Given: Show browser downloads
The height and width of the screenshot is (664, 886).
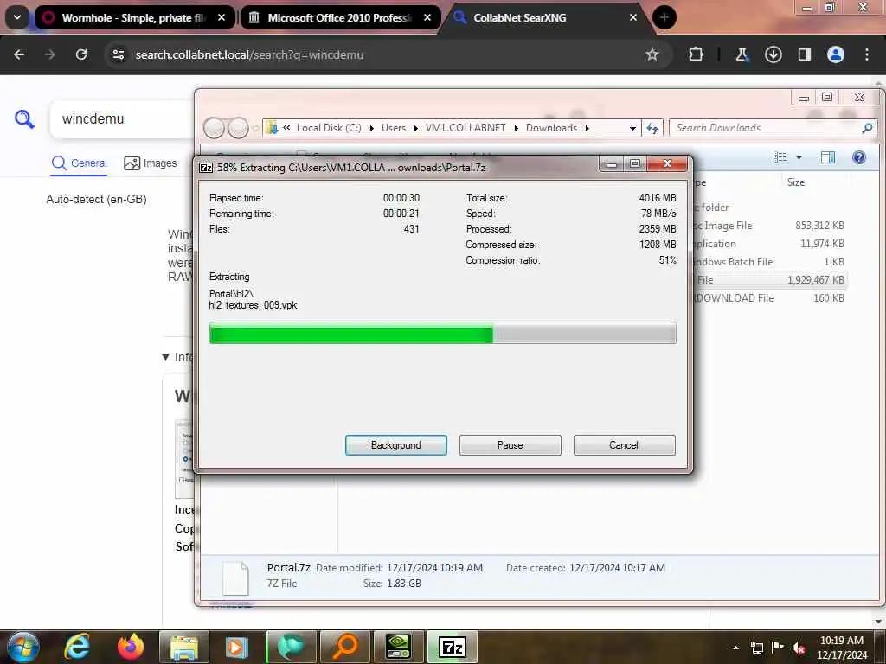Looking at the screenshot, I should (773, 54).
